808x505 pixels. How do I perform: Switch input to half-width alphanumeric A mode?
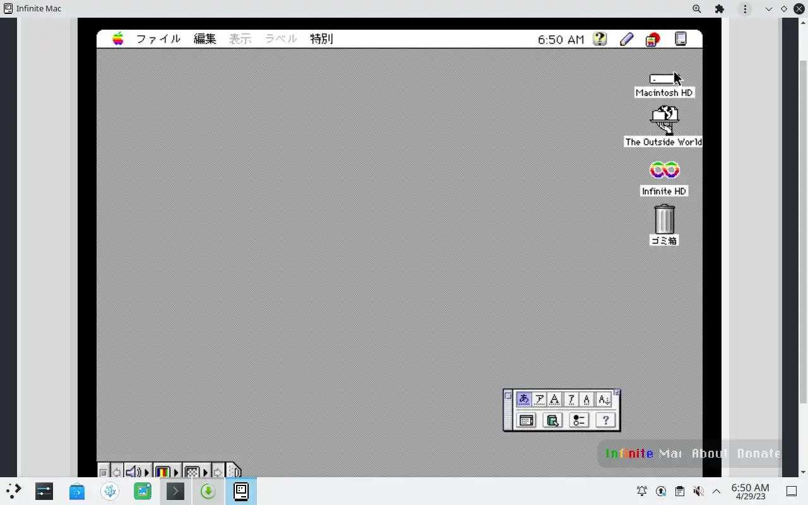tap(587, 400)
